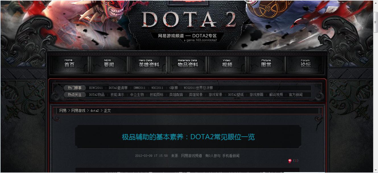The image size is (378, 173).
Task: Click the red comment bubble icon
Action: (290, 161)
